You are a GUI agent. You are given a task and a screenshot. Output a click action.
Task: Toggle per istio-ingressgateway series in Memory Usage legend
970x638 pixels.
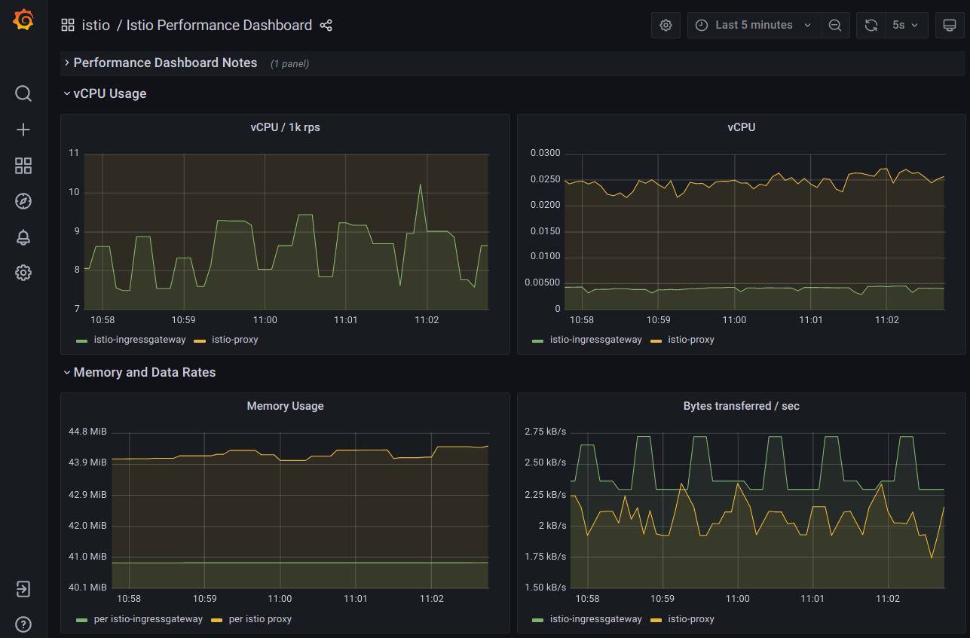(x=148, y=619)
